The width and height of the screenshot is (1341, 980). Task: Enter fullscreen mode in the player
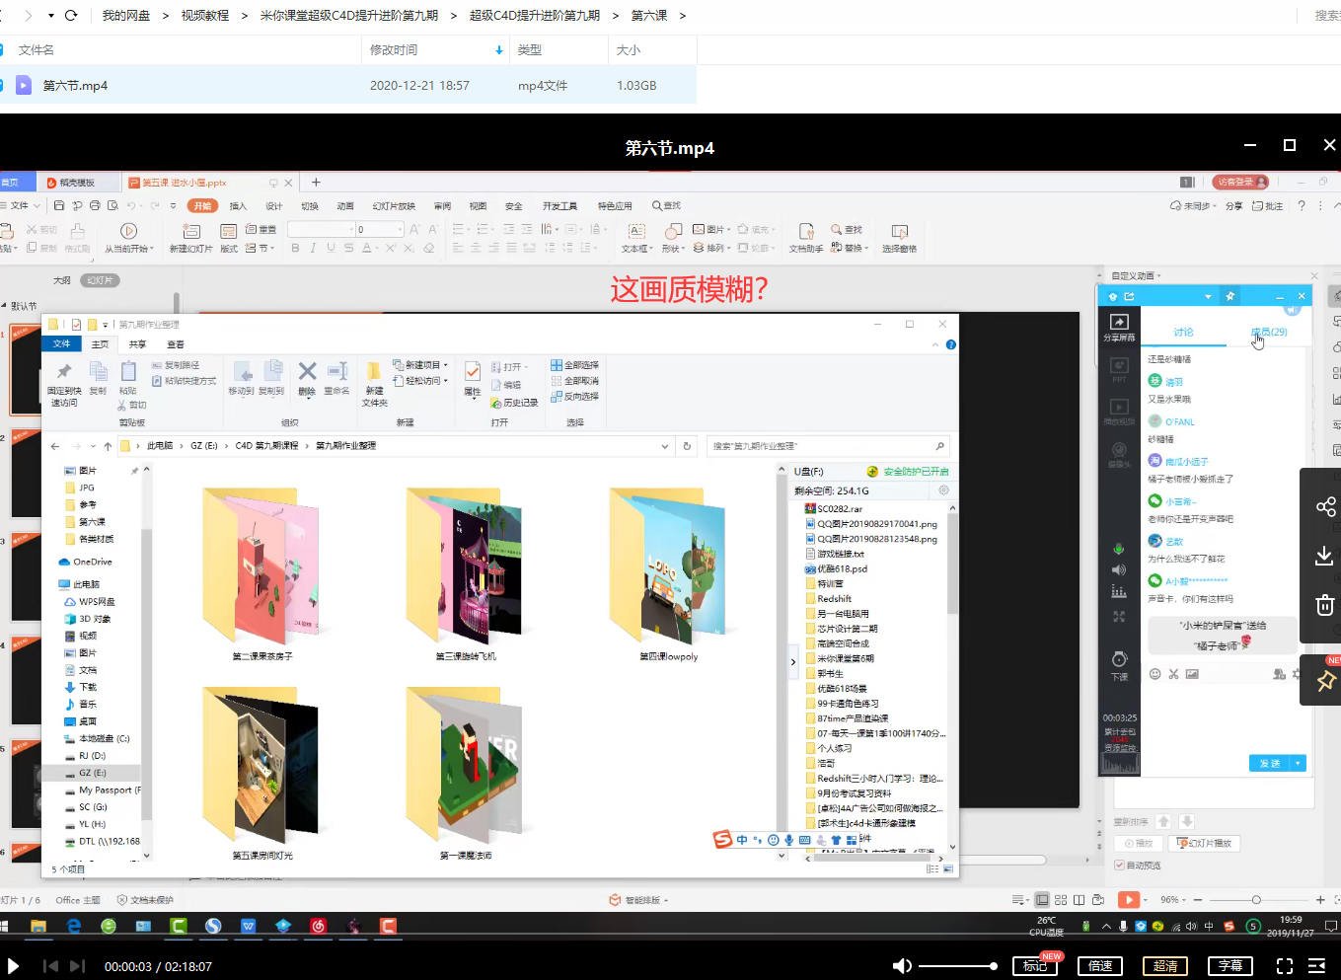(1284, 966)
